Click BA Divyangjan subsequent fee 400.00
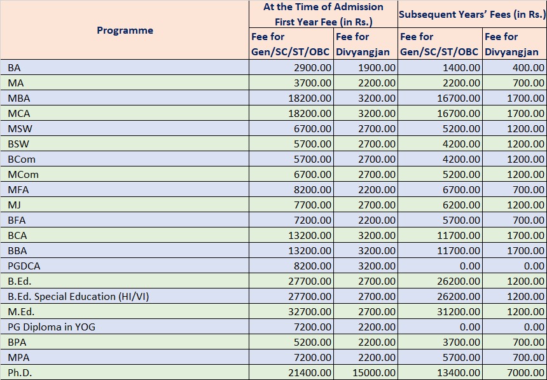This screenshot has width=547, height=380. (515, 67)
